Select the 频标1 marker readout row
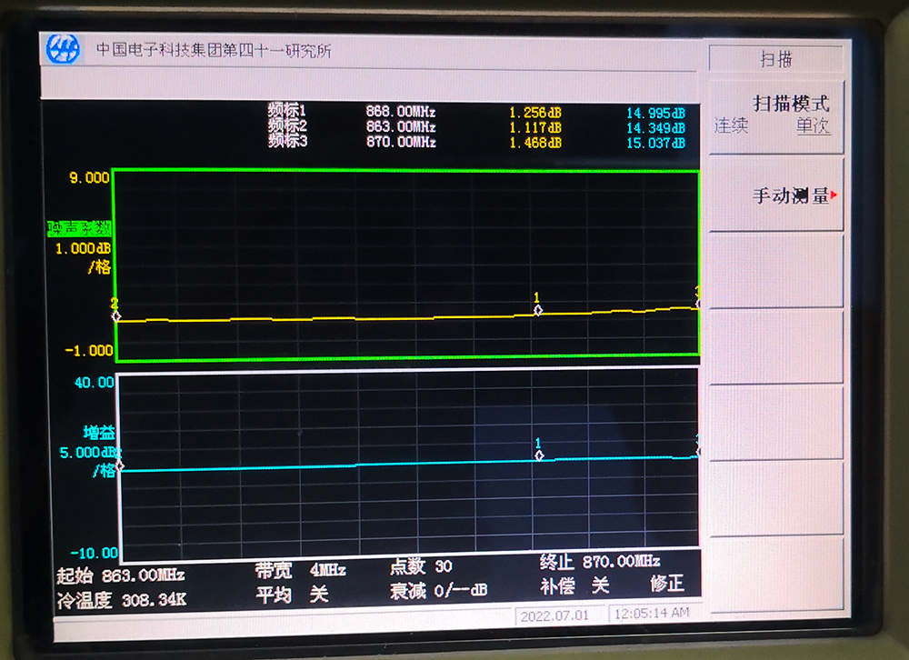The width and height of the screenshot is (909, 660). pyautogui.click(x=476, y=112)
